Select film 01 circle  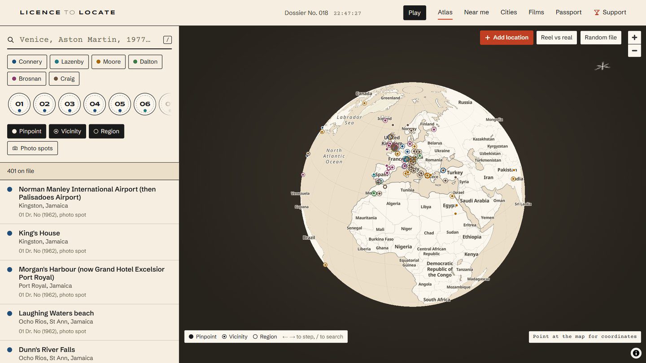19,104
